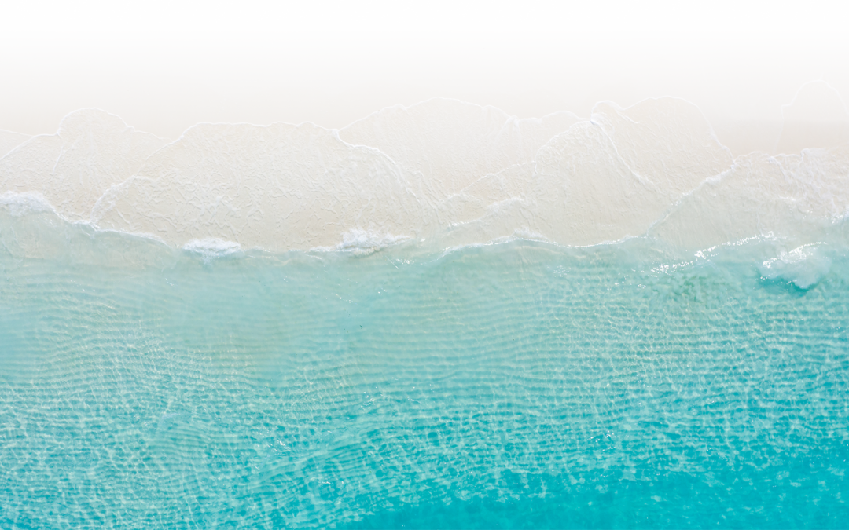Image resolution: width=849 pixels, height=530 pixels.
Task: Click the tiny dark speck in the water
Action: pos(361,326)
